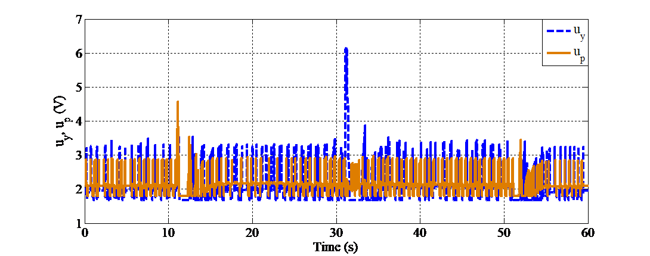This screenshot has width=650, height=256.
Task: Pick the blue spike's peak right of 30 s
Action: coord(365,126)
